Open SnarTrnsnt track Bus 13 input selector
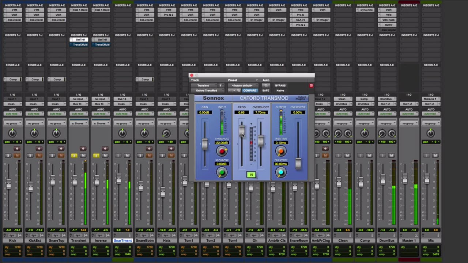 tap(122, 99)
